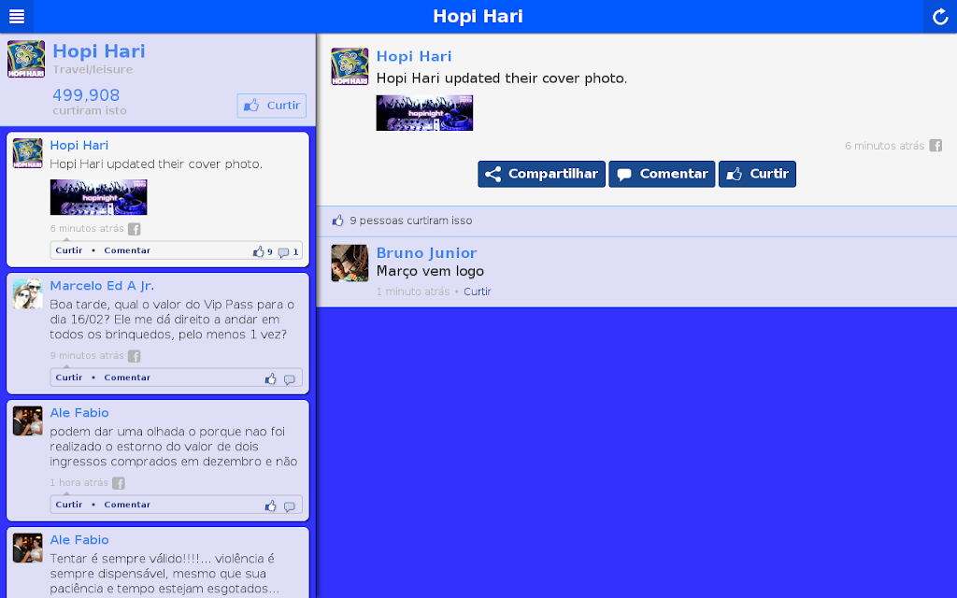Click 9 pessoas curtiram isso
The height and width of the screenshot is (598, 957).
411,221
